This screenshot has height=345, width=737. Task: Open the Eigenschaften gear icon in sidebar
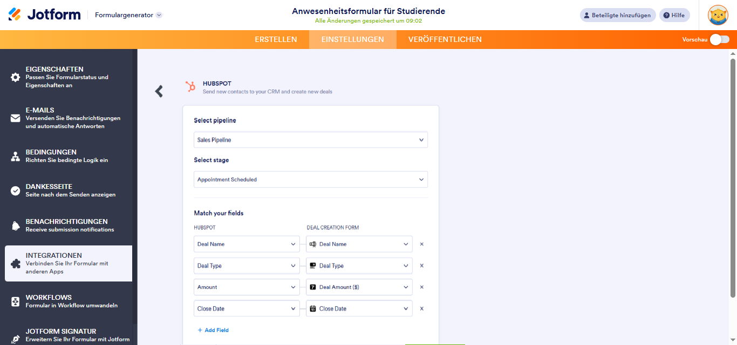[x=15, y=76]
